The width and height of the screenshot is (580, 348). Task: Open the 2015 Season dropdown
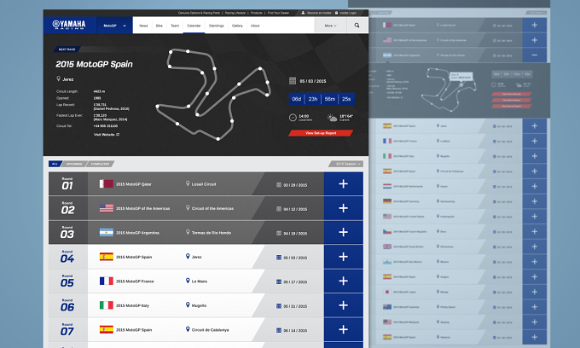345,164
